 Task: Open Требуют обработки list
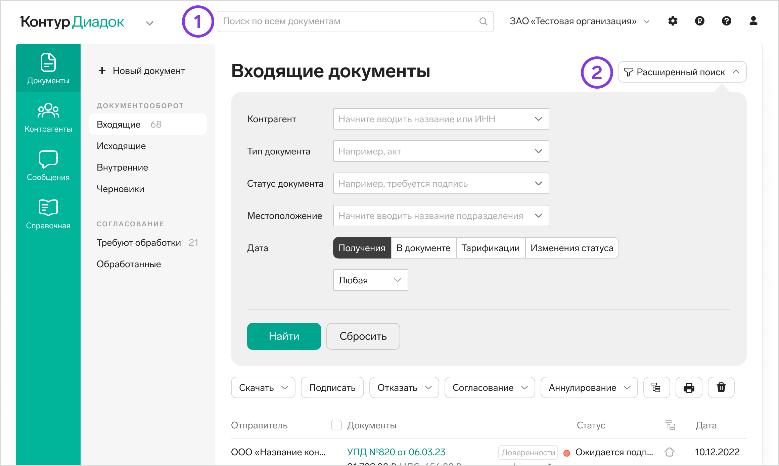point(147,242)
